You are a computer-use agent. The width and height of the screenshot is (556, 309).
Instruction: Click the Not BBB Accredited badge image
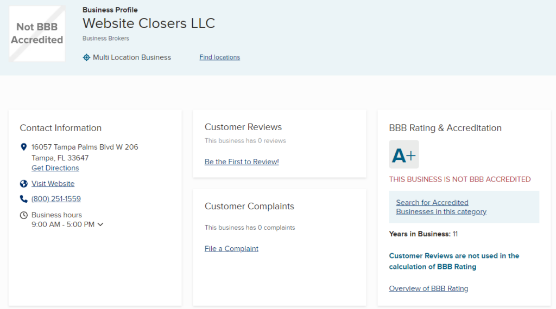click(x=37, y=34)
